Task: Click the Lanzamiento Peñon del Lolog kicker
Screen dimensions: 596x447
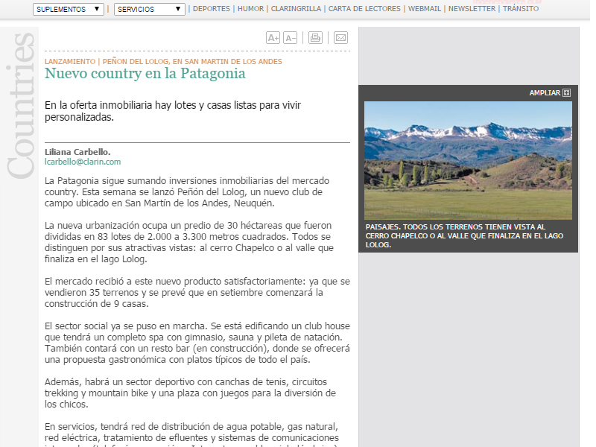Action: click(x=163, y=62)
